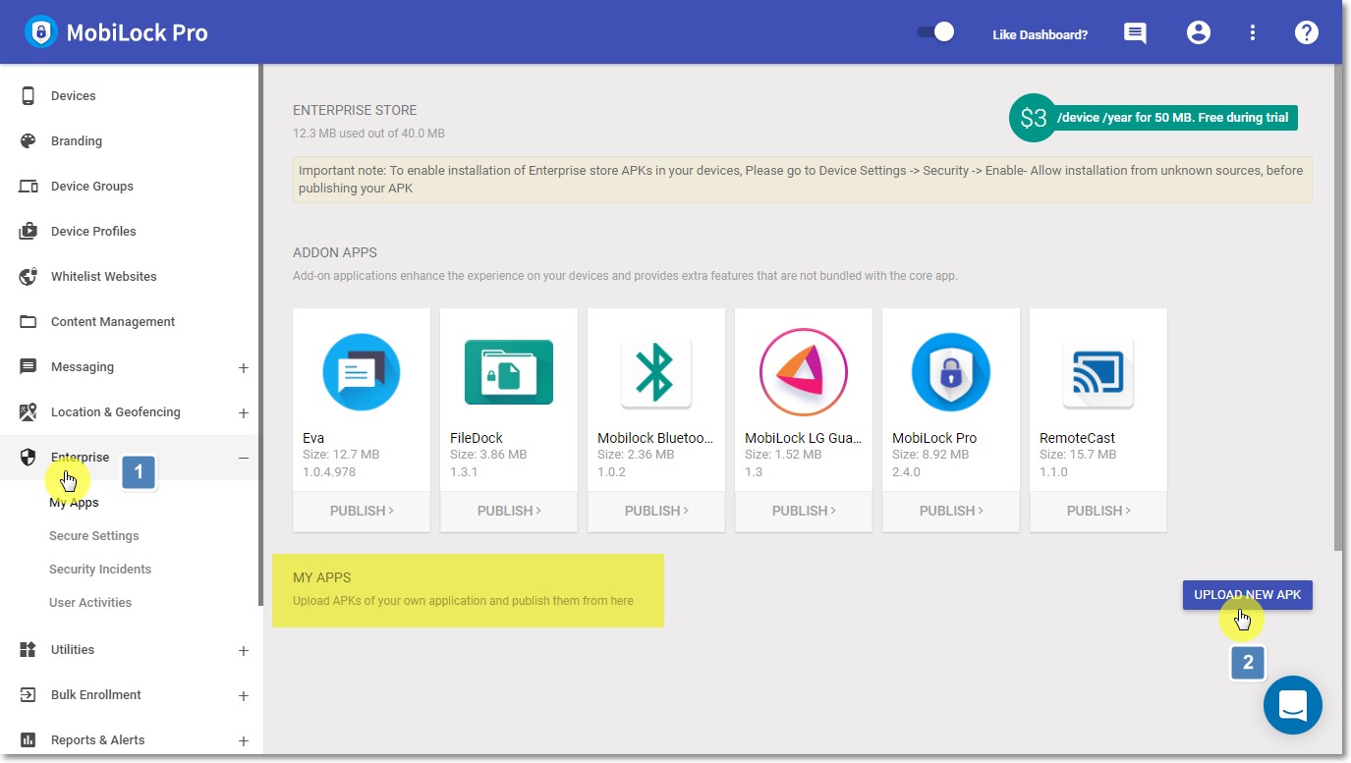Click the Eva version '1.0.4.978' text

329,472
